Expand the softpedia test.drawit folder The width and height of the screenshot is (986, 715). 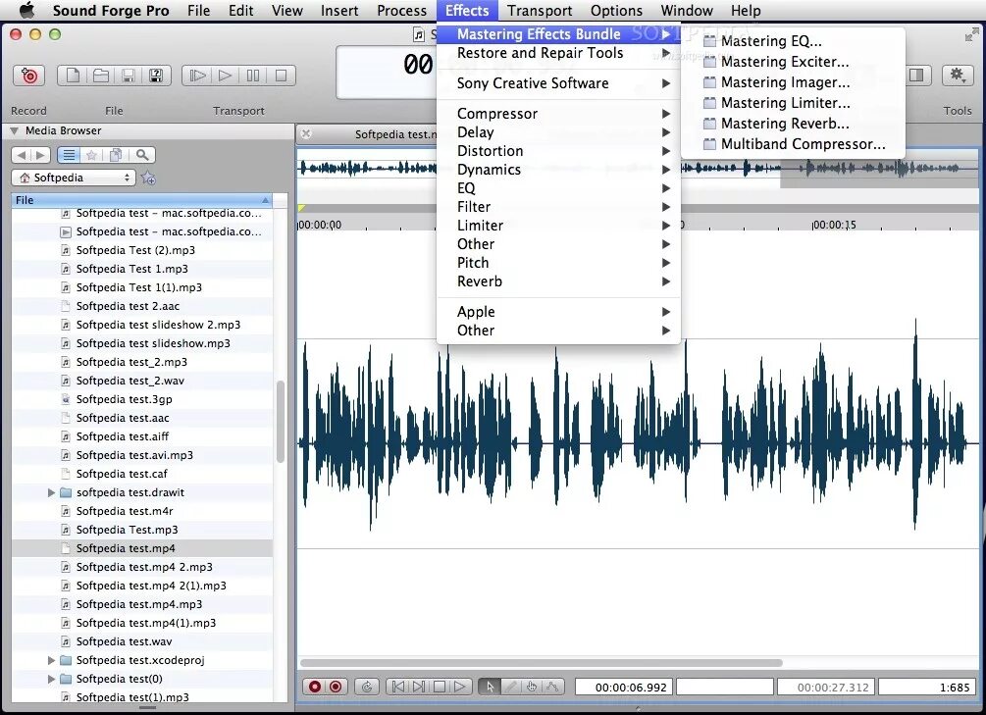(52, 492)
